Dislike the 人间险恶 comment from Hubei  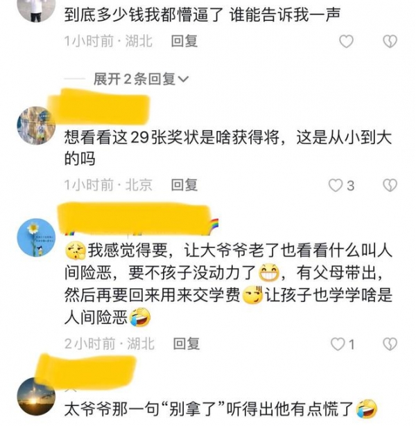click(x=390, y=344)
